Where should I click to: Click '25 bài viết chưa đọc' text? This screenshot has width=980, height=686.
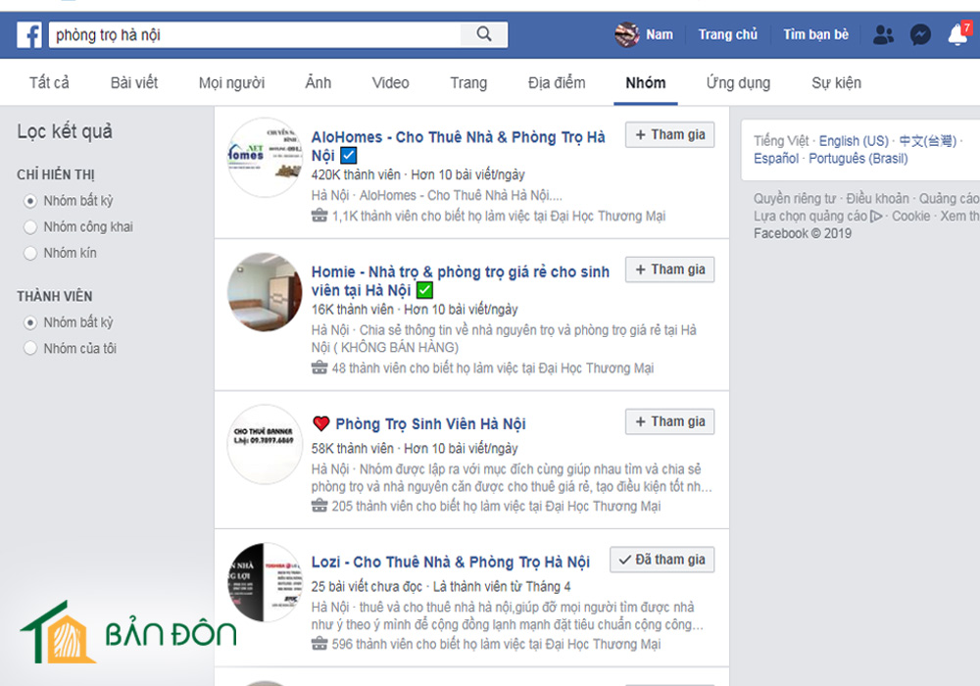tap(367, 587)
